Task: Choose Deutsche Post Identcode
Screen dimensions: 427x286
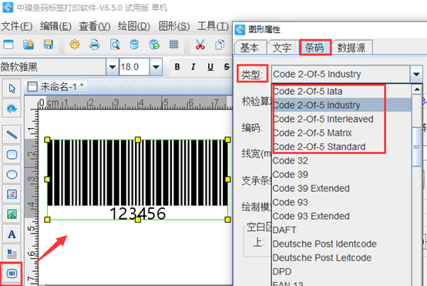Action: coord(341,244)
